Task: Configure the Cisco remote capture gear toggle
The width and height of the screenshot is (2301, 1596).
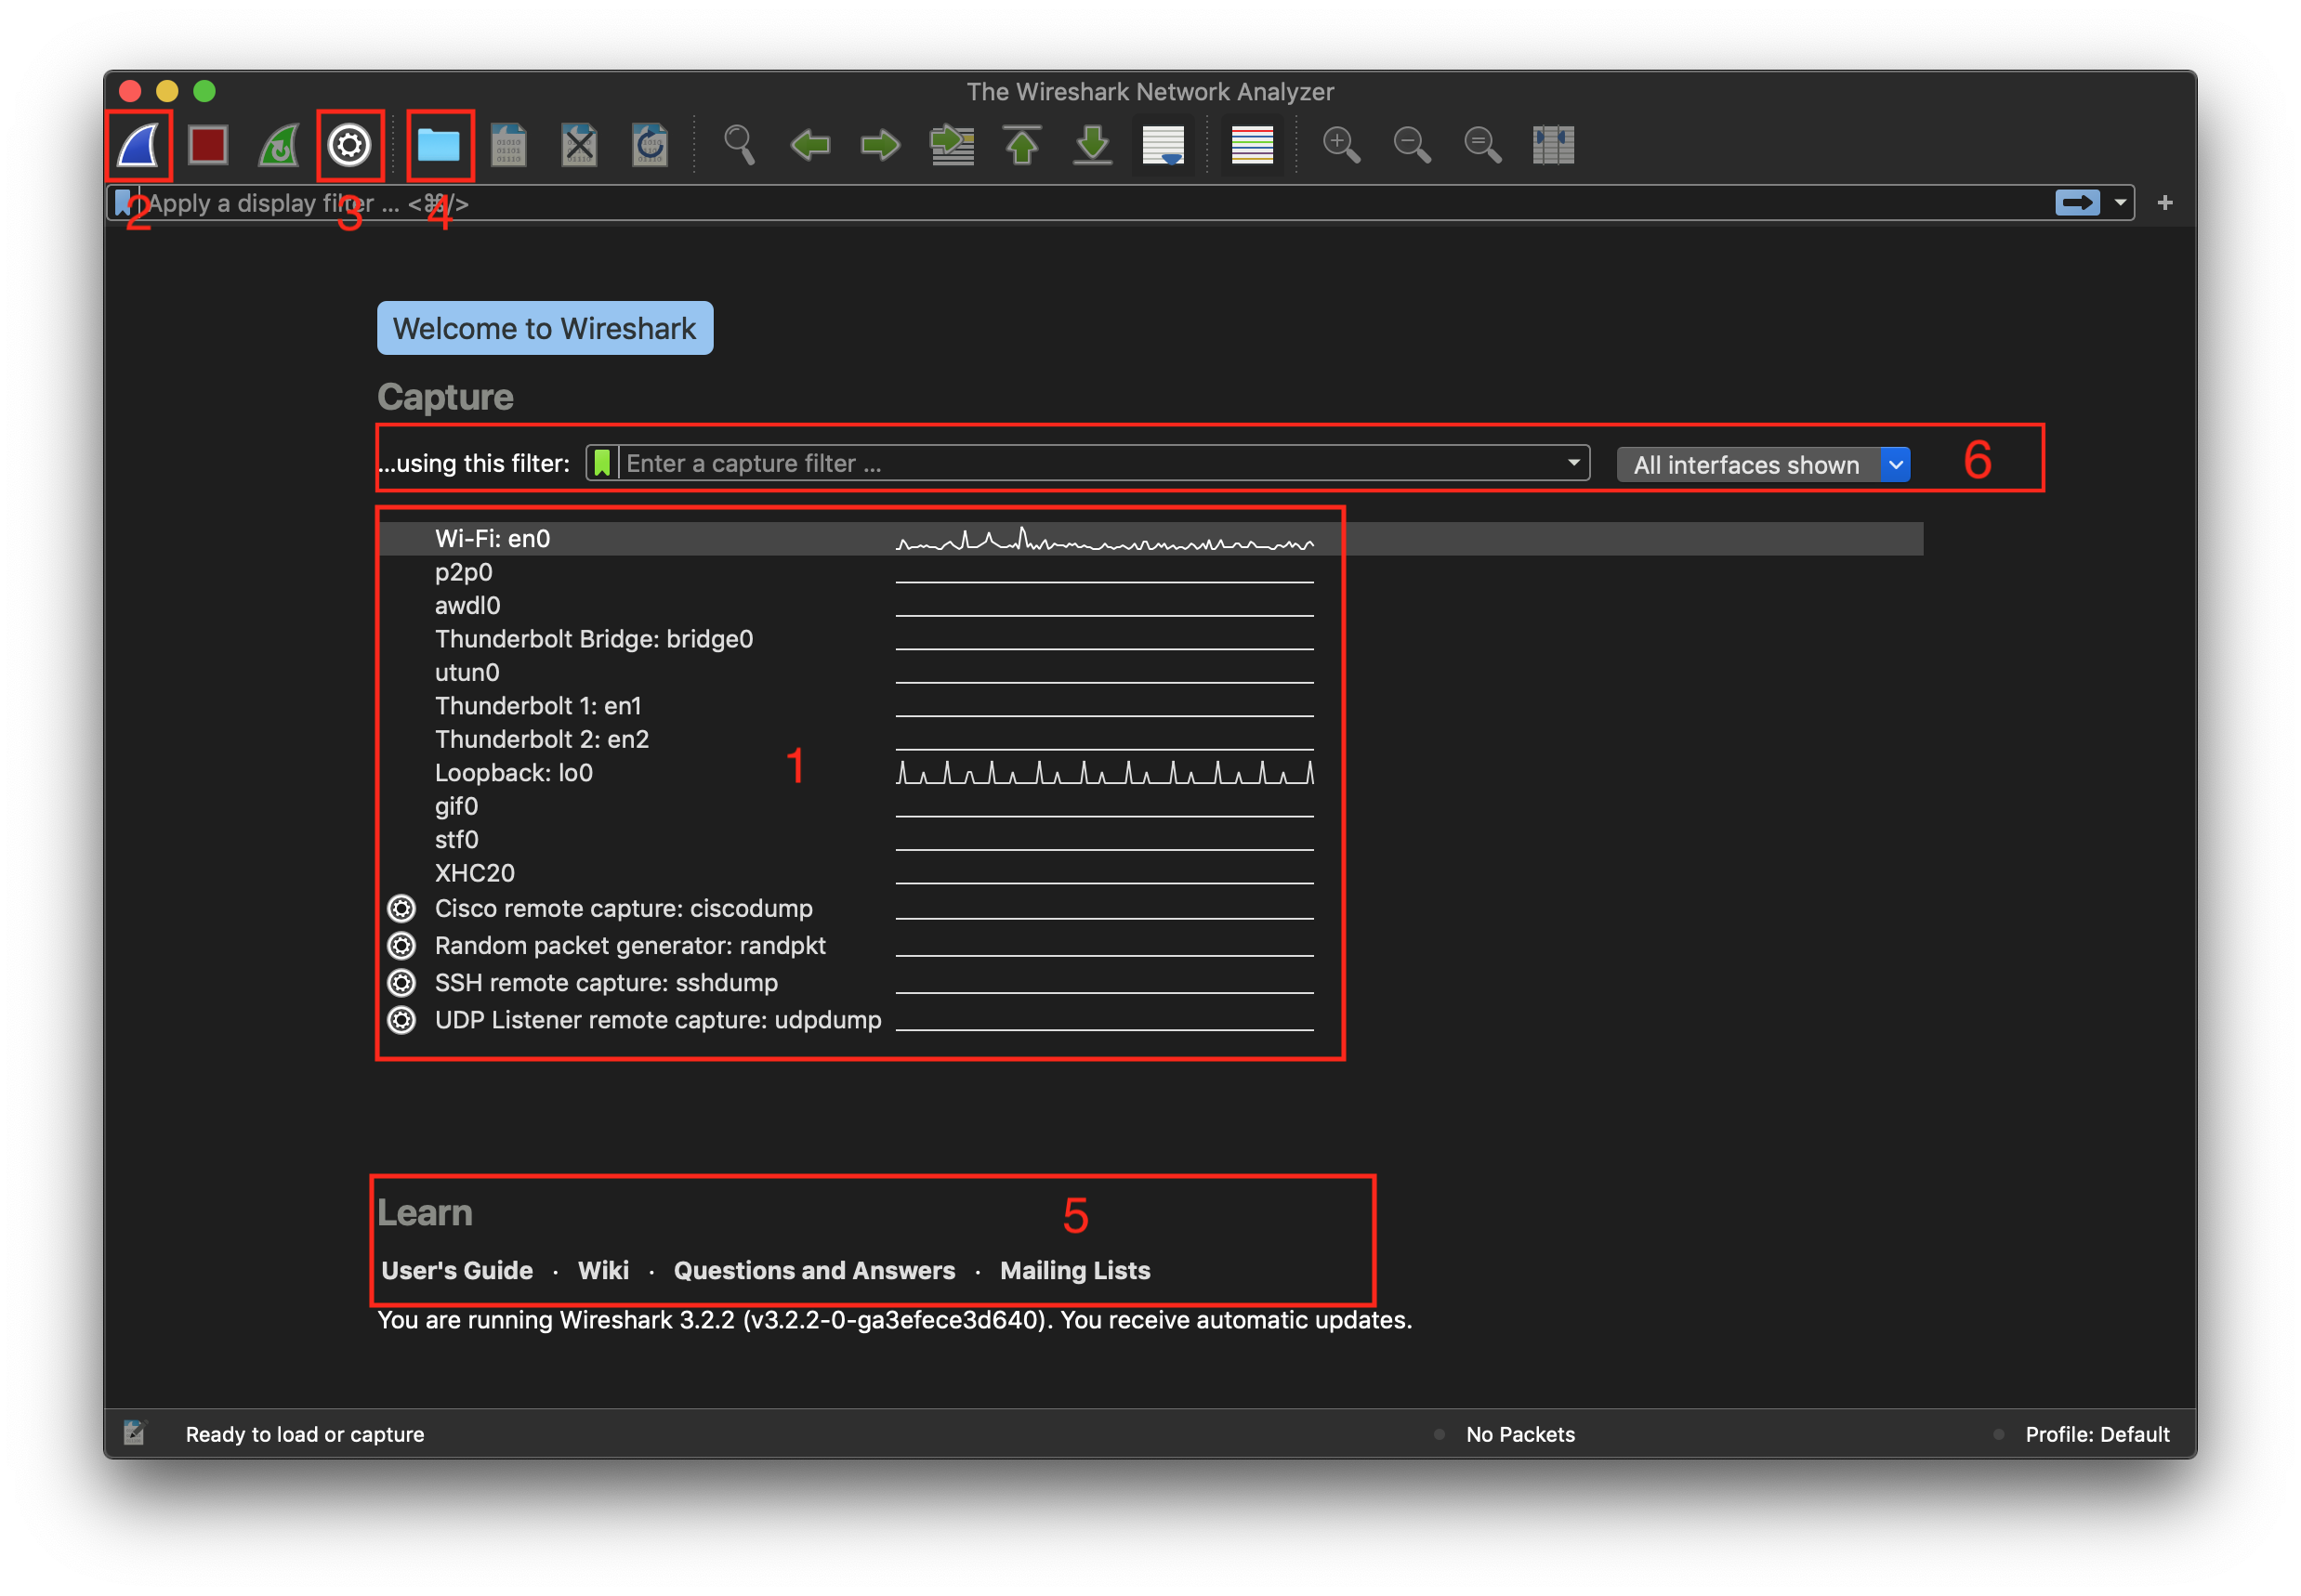Action: tap(401, 908)
